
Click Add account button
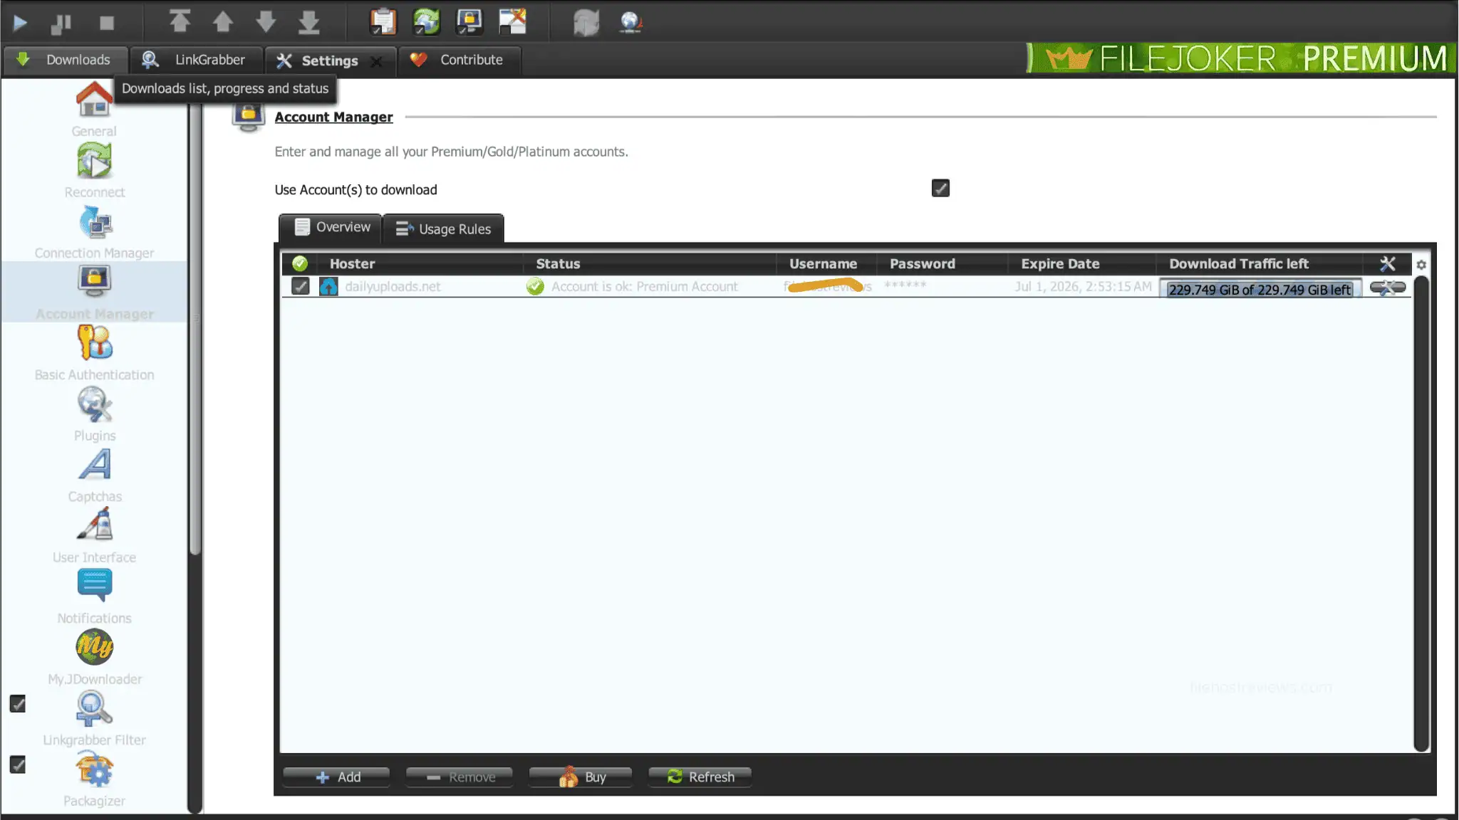click(337, 777)
